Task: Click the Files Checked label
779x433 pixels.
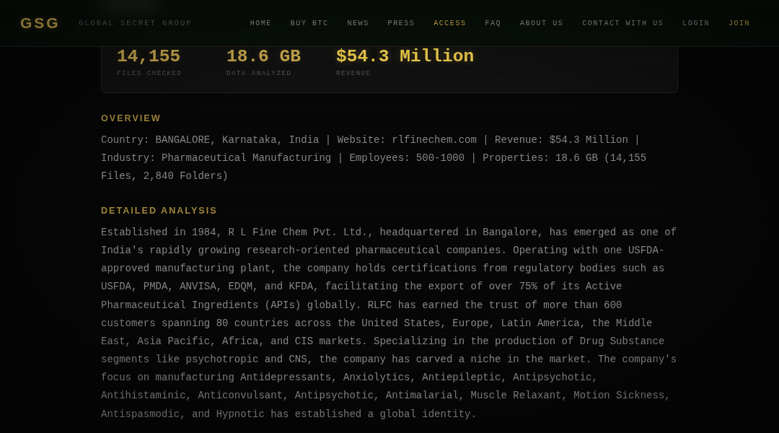Action: tap(149, 73)
